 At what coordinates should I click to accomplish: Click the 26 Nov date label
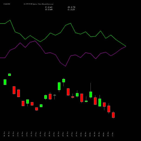click(x=67, y=134)
